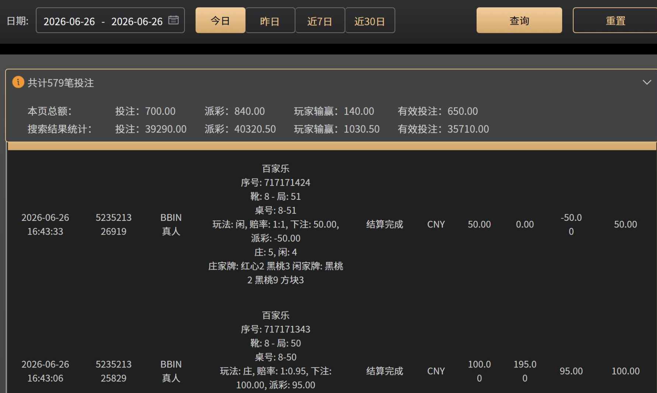Select the page total 派彩: 840.00
This screenshot has height=393, width=657.
click(235, 111)
